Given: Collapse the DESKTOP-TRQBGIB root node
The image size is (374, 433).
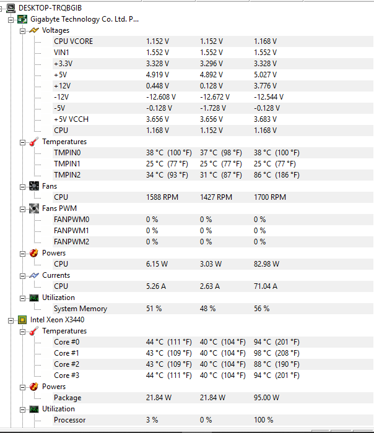Looking at the screenshot, I should click(2, 7).
